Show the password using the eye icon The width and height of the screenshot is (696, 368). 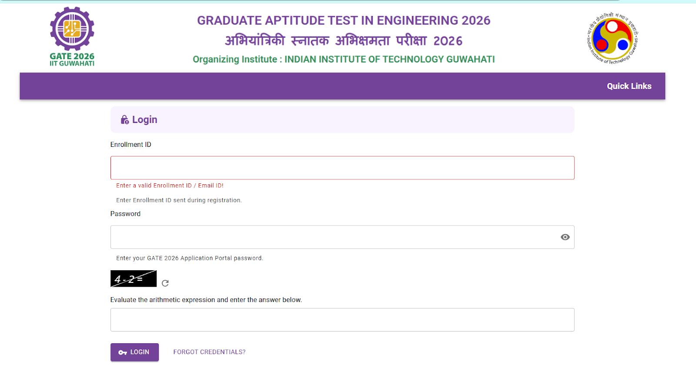click(x=565, y=237)
